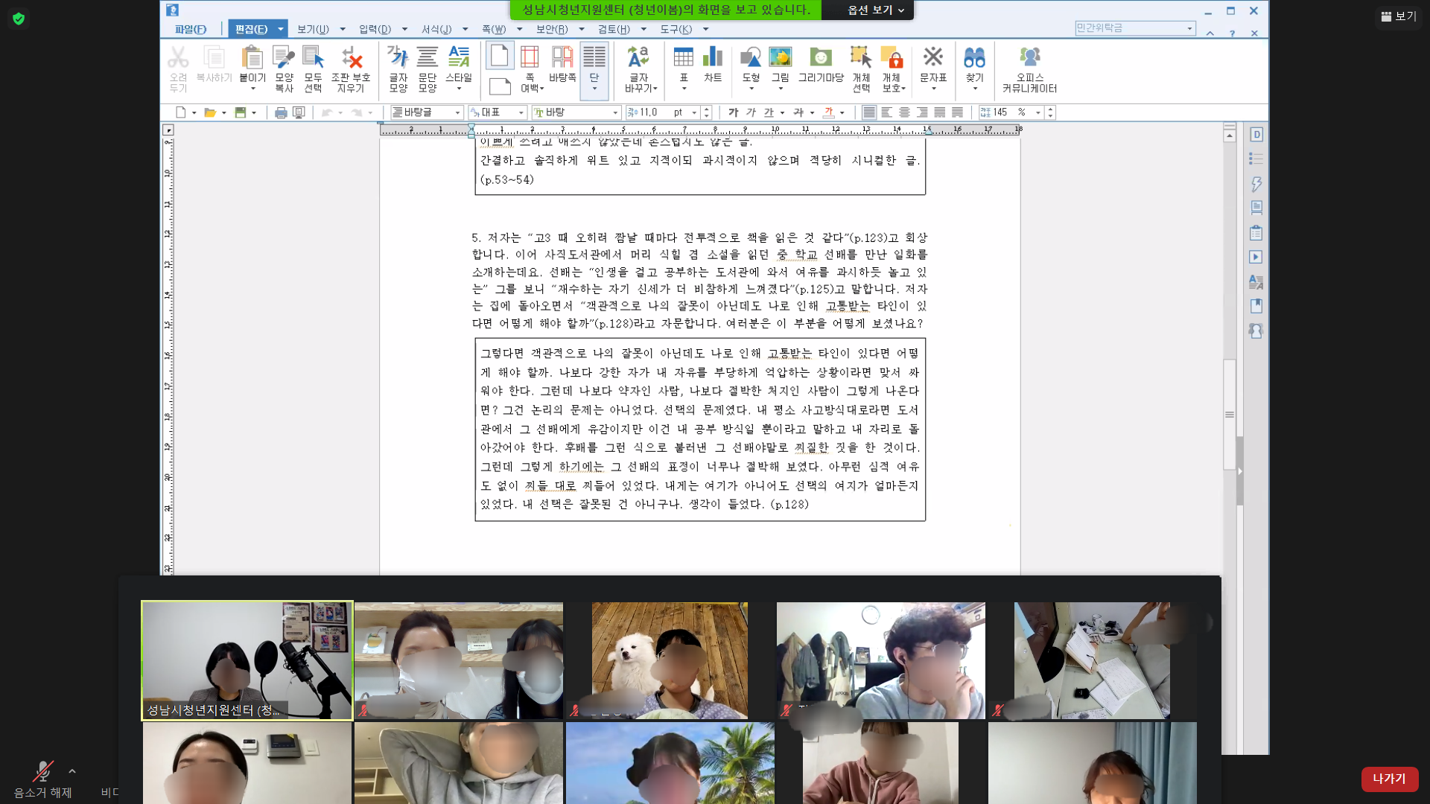The height and width of the screenshot is (804, 1430).
Task: Open the 도구(K) menu
Action: (x=676, y=29)
